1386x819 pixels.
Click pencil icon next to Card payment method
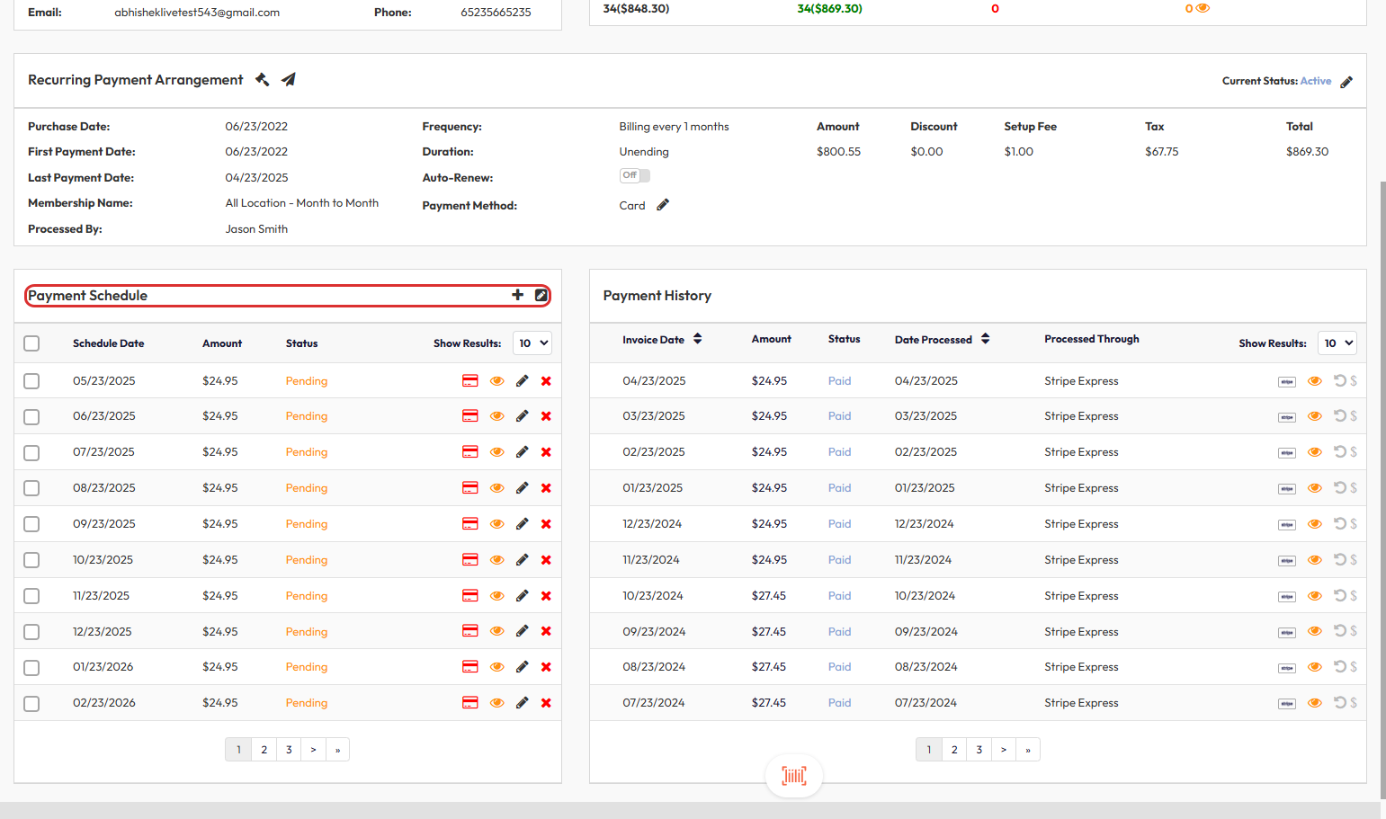point(663,205)
